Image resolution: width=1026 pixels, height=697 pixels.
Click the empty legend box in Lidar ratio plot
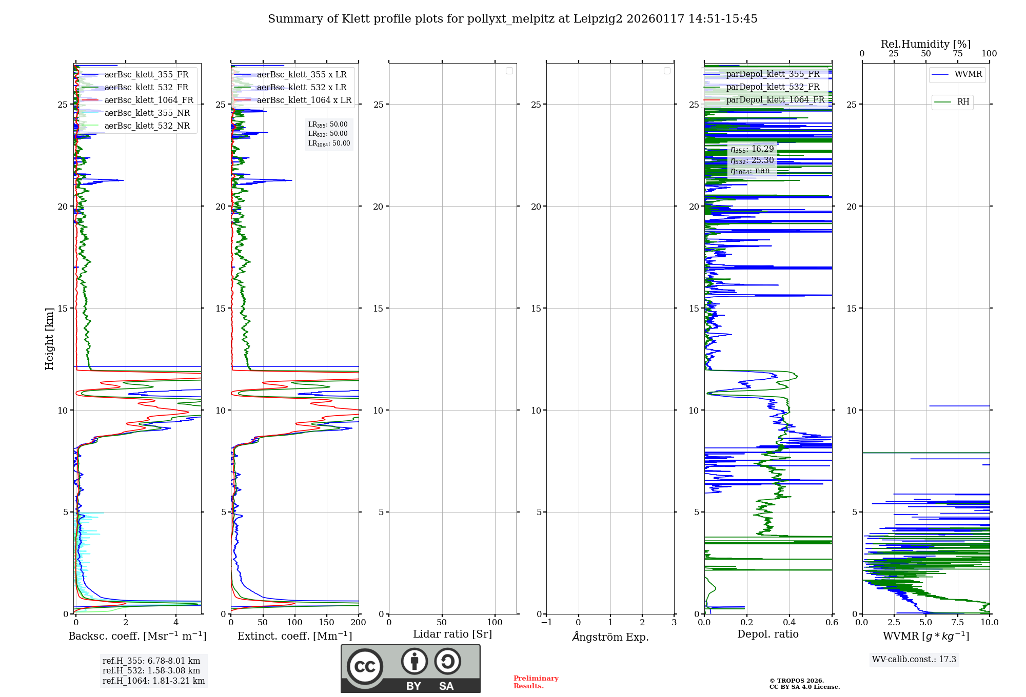pyautogui.click(x=509, y=71)
